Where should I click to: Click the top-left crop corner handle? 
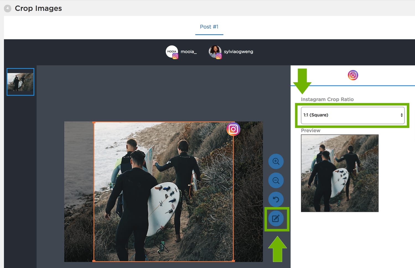tap(94, 122)
